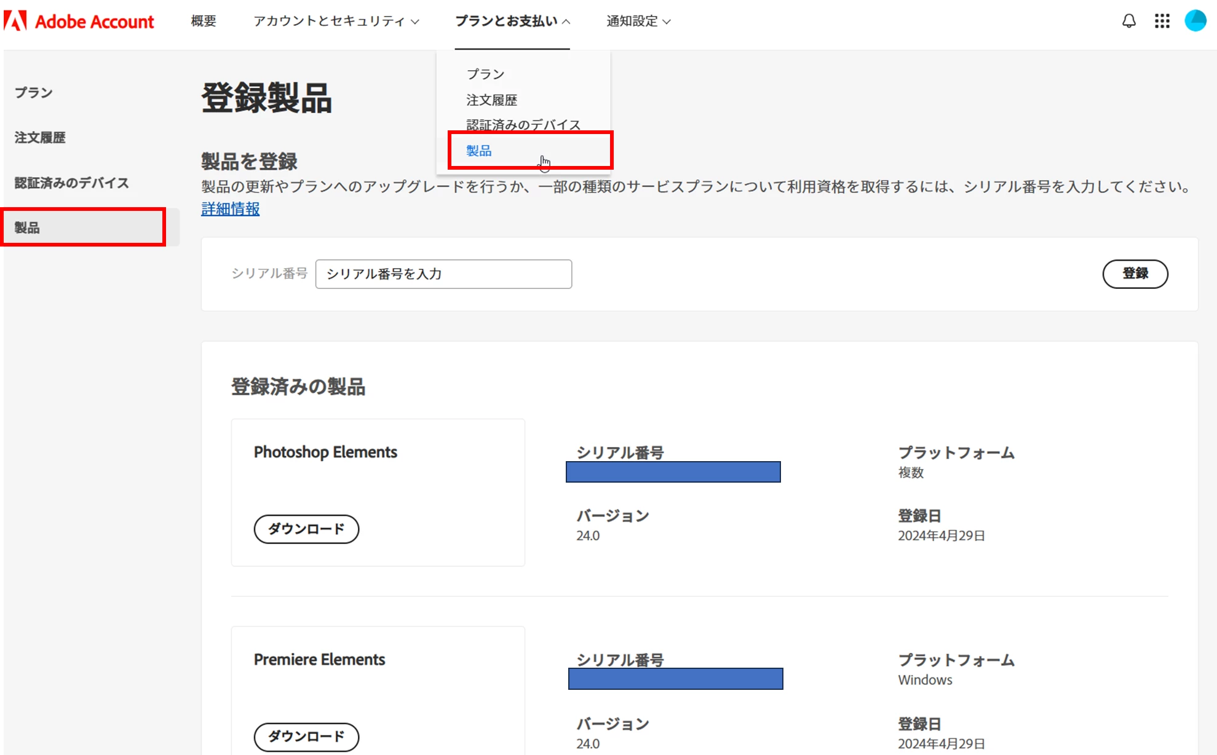Select 製品 in dropdown menu
The image size is (1217, 755).
tap(478, 151)
